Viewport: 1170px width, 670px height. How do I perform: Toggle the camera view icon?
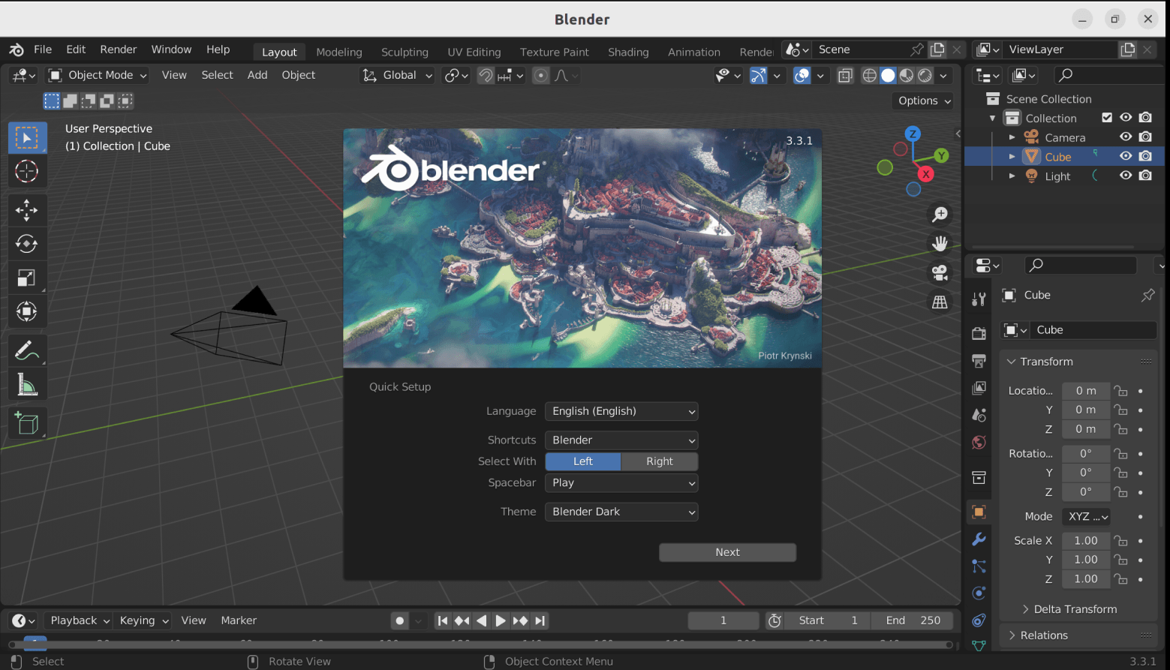[940, 273]
